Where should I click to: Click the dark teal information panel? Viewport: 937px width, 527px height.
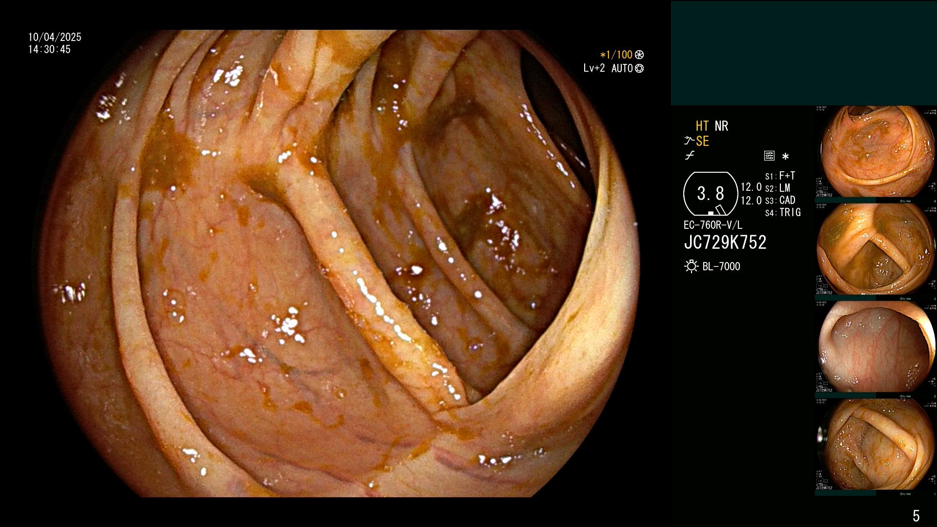(804, 53)
